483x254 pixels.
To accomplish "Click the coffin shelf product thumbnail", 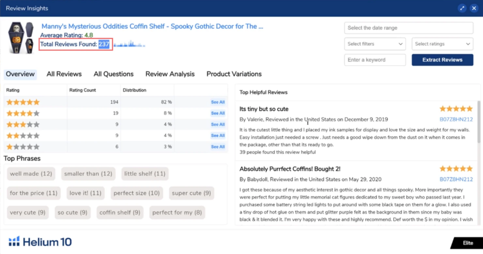I will point(21,38).
